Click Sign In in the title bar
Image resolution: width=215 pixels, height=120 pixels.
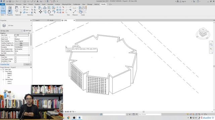pos(184,1)
